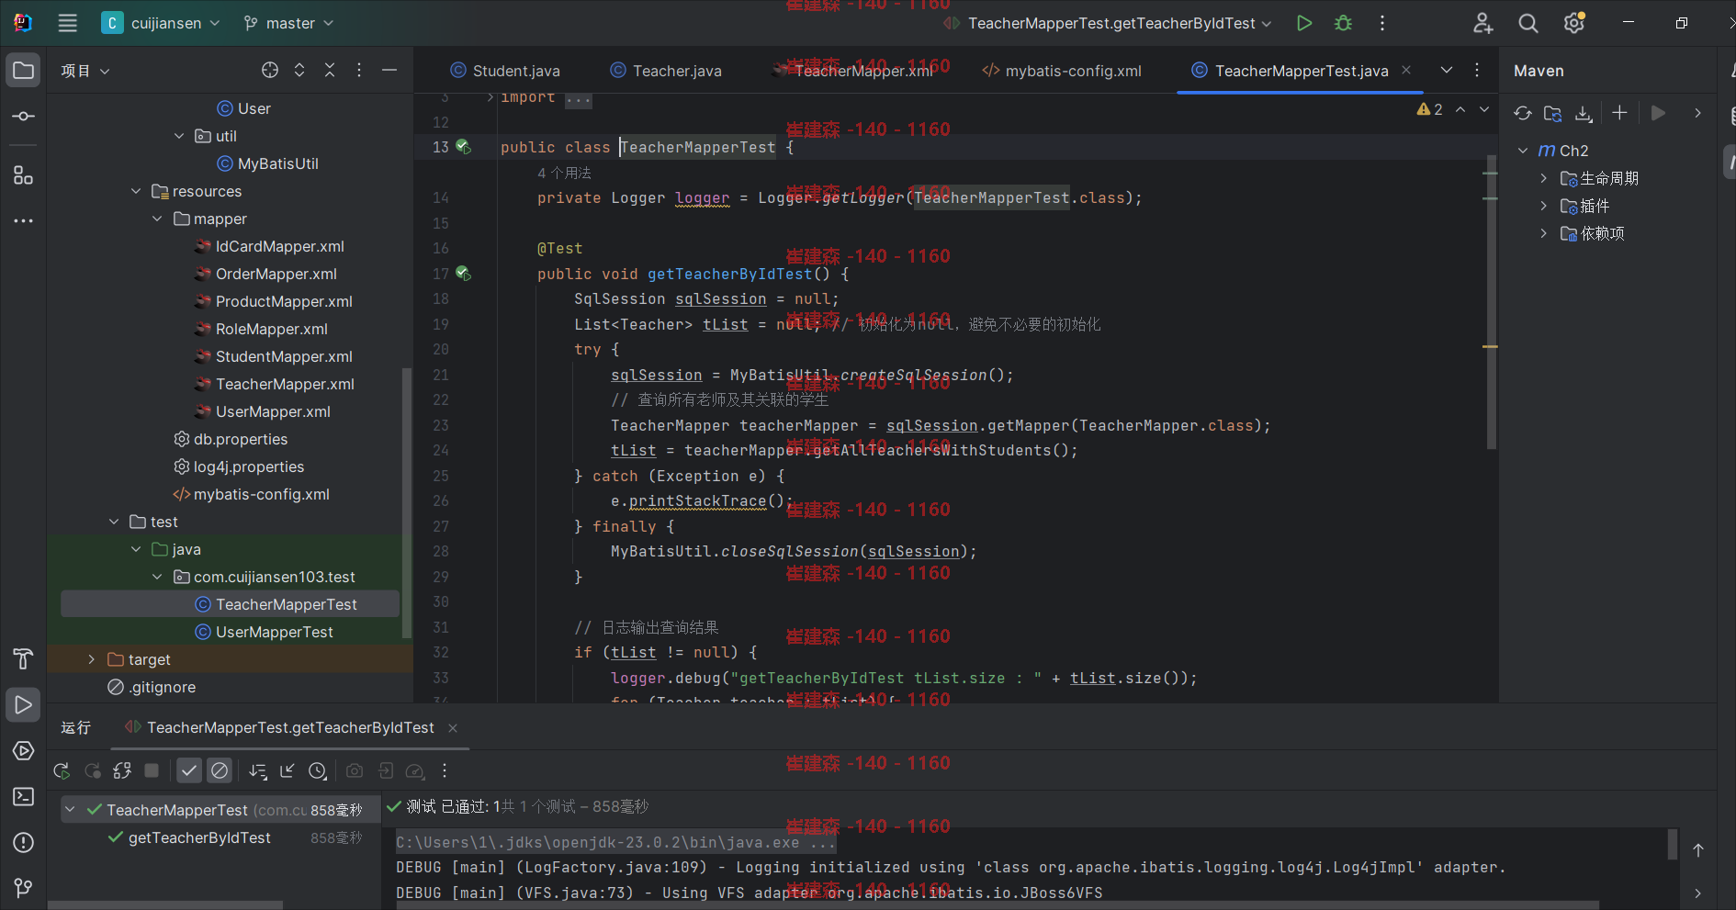Click the editor vertical scrollbar
The image size is (1736, 910).
tap(1491, 303)
